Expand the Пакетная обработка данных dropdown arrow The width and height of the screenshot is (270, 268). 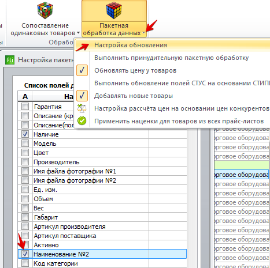click(x=143, y=33)
